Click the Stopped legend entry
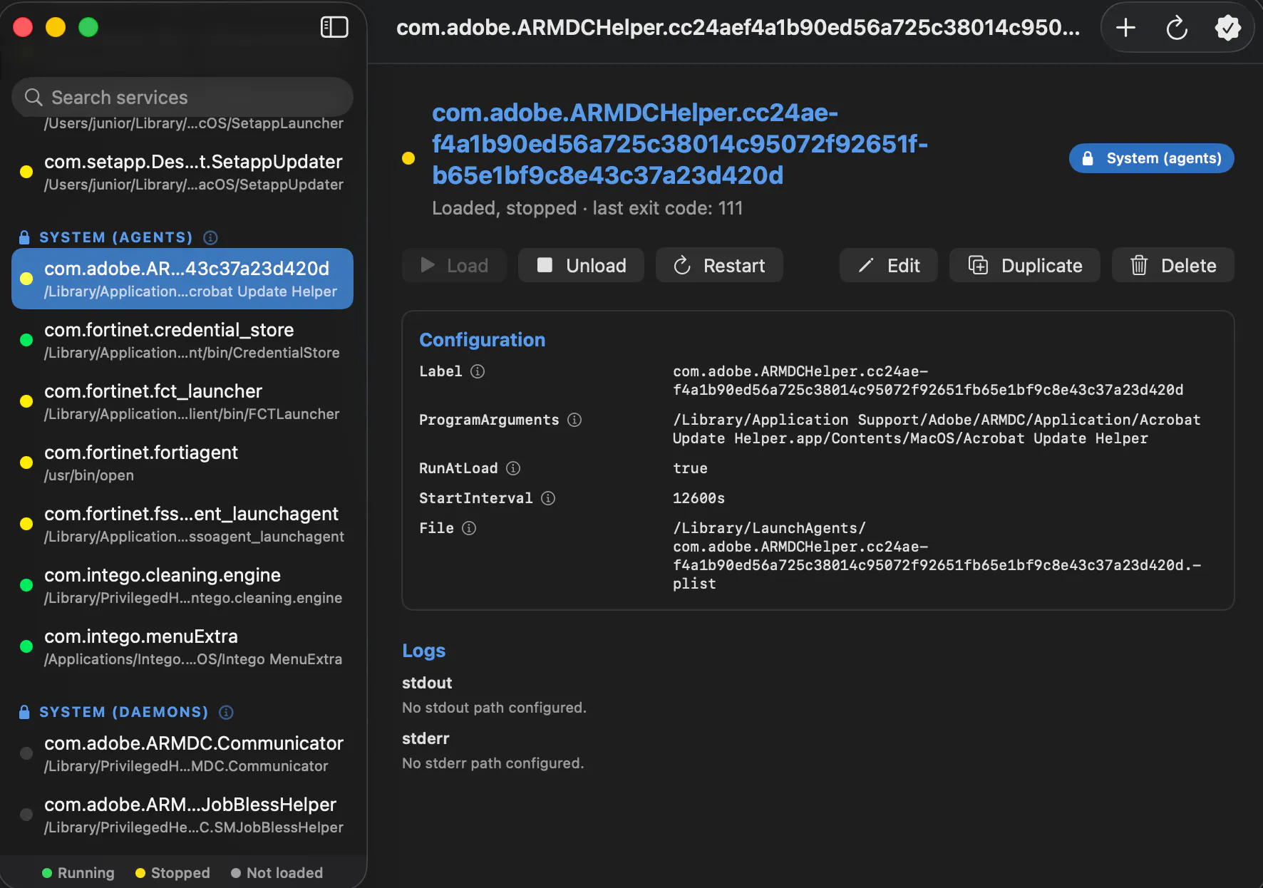Image resolution: width=1263 pixels, height=888 pixels. (172, 873)
